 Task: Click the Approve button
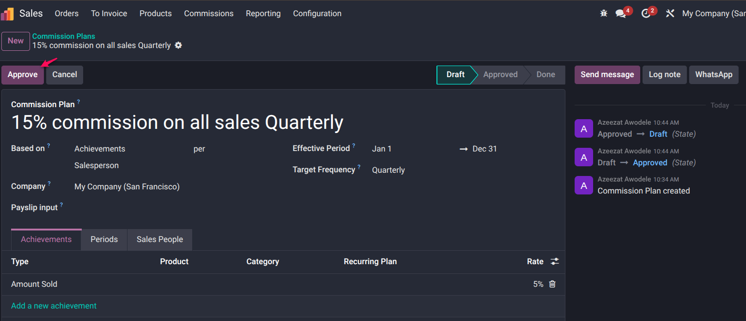[23, 75]
